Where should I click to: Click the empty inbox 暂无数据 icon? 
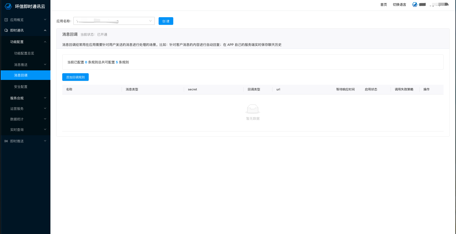253,109
